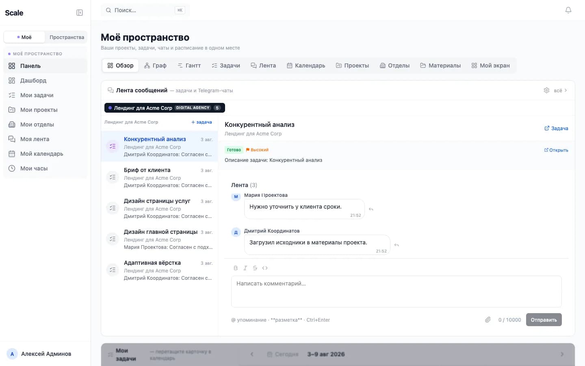
Task: Reply to Мария Проектова's message
Action: [x=371, y=209]
